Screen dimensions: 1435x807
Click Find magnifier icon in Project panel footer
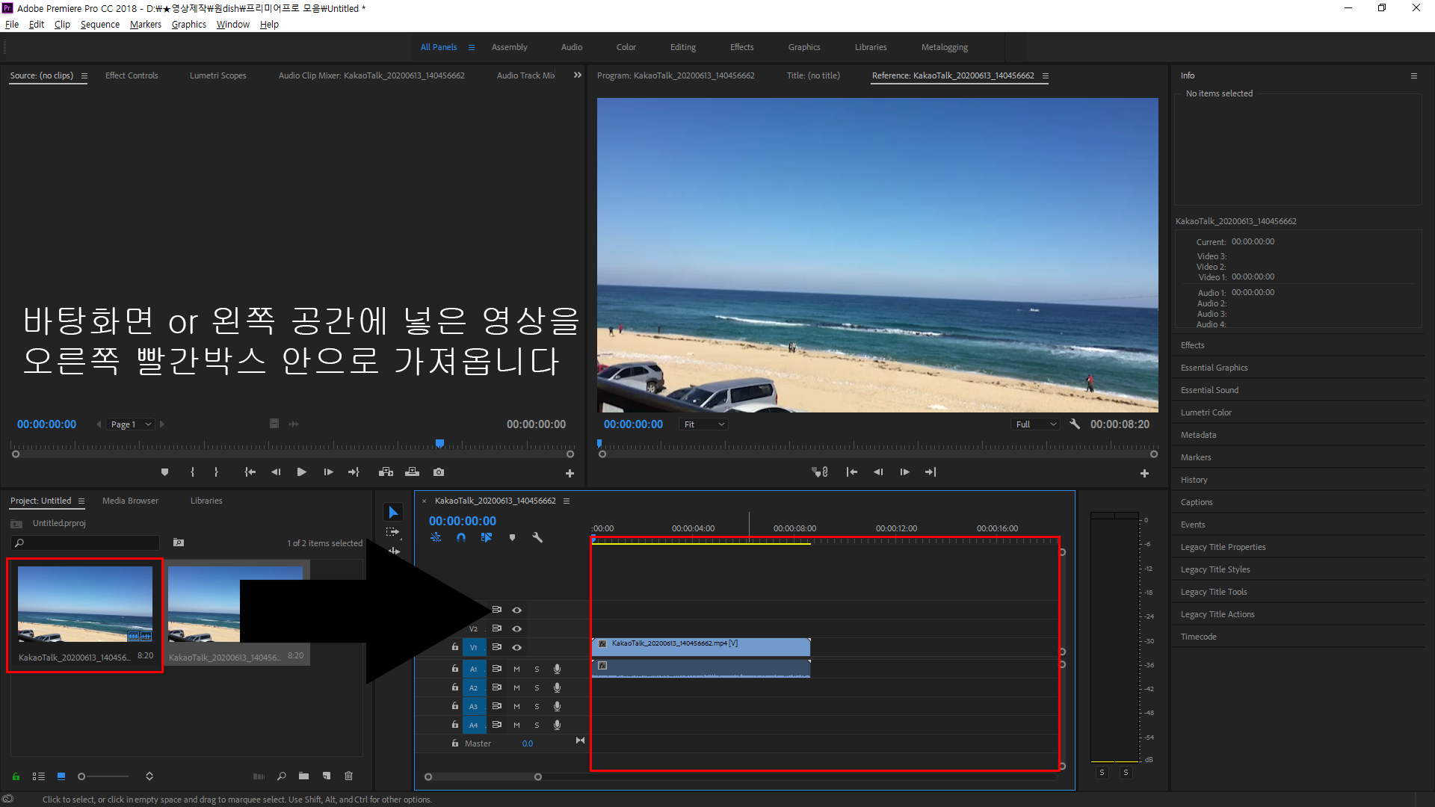[282, 776]
